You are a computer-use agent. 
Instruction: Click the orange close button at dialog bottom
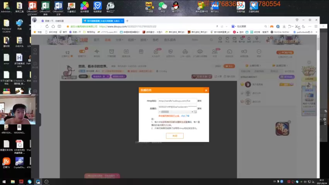point(175,136)
